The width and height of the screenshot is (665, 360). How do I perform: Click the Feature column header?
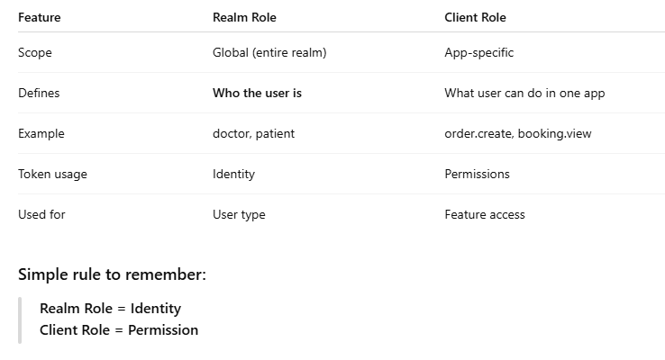click(x=40, y=17)
